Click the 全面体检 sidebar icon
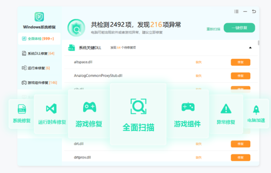This screenshot has height=173, width=271. [24, 39]
